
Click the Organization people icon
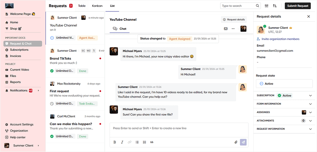tap(7, 131)
